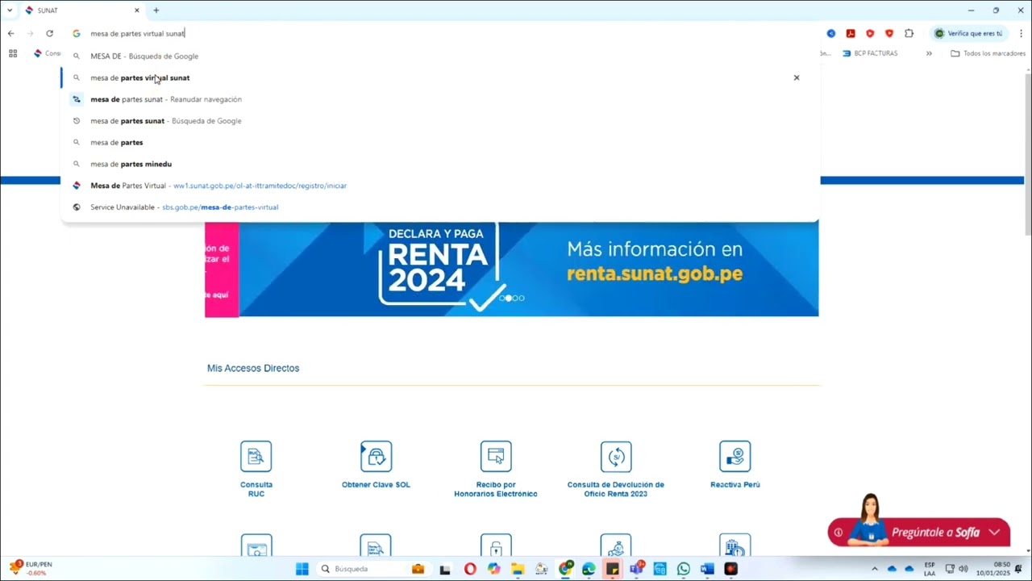Click 'Verifica que eres tú' profile button

point(968,33)
